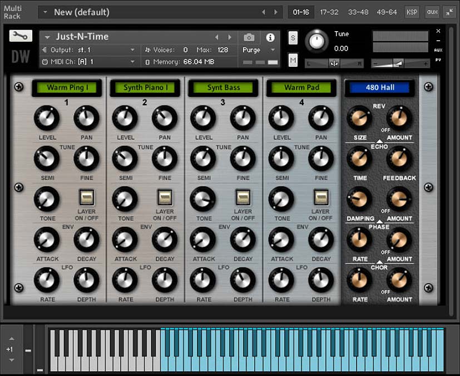The image size is (460, 376).
Task: Toggle Layer On/Off for Synt Bass
Action: click(x=243, y=199)
